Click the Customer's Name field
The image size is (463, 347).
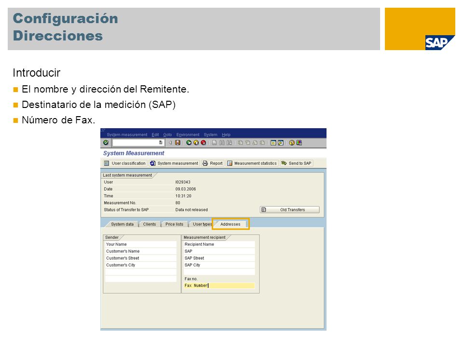pyautogui.click(x=140, y=251)
